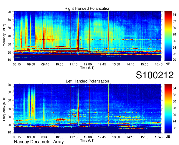Click the Left Handed Polarization spectrogram image
This screenshot has height=145, width=179.
[87, 109]
